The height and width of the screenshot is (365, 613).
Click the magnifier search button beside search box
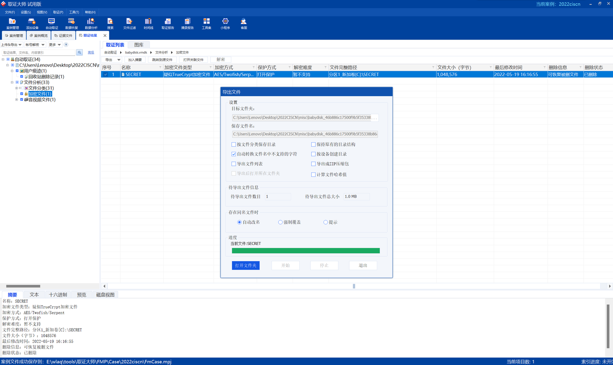[79, 52]
